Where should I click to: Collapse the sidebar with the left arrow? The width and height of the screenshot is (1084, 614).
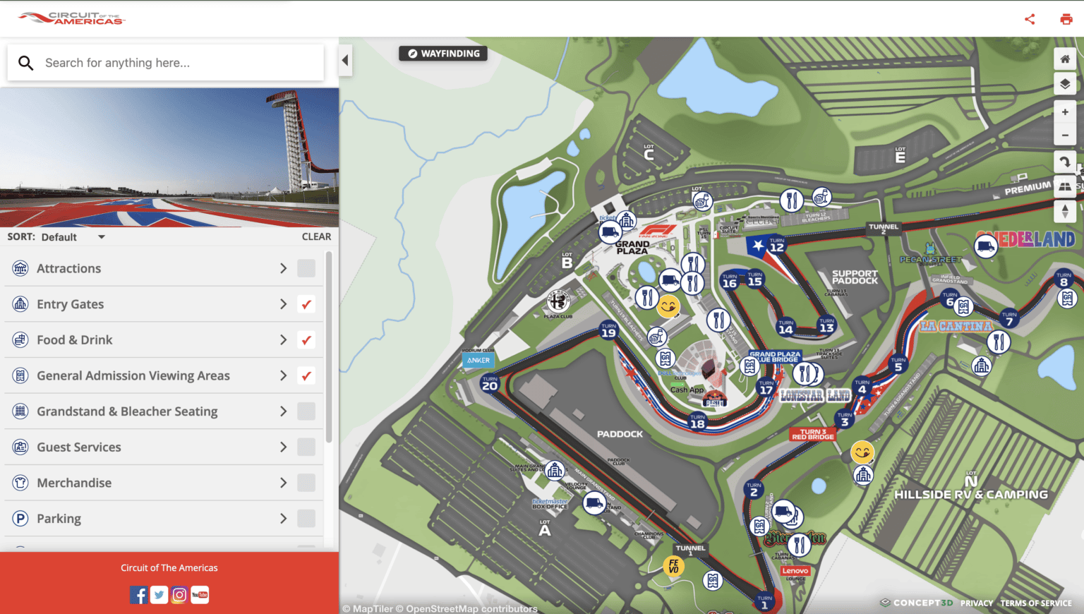[345, 60]
